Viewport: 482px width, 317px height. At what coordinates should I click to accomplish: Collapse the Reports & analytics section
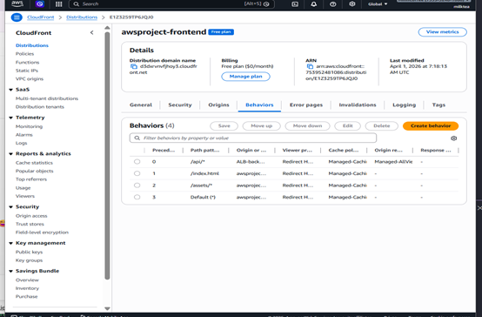10,153
